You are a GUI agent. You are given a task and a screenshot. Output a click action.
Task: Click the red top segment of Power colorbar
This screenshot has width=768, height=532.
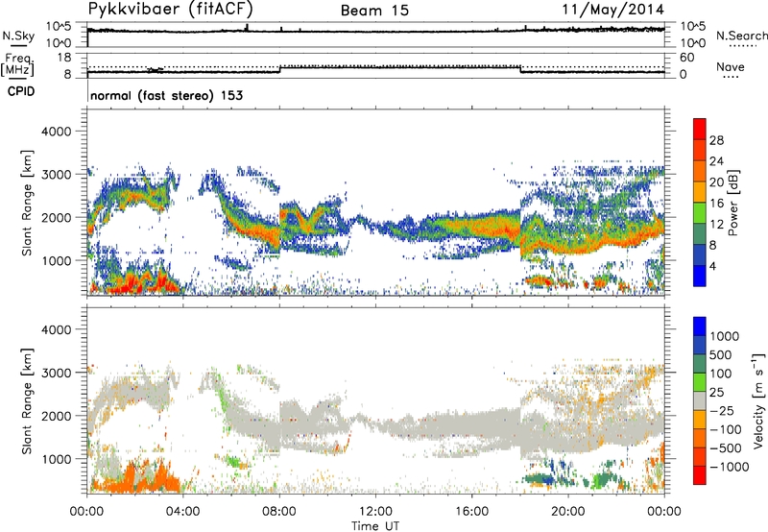point(700,130)
